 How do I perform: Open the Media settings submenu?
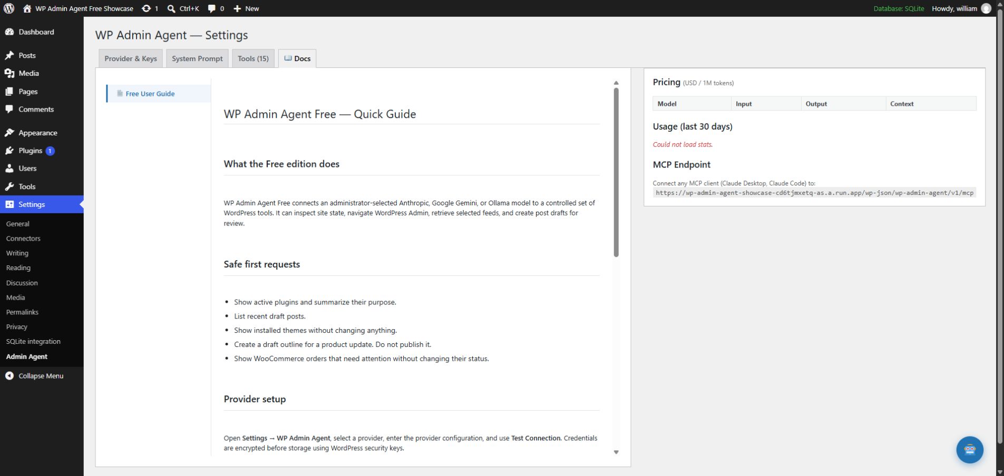[x=16, y=297]
